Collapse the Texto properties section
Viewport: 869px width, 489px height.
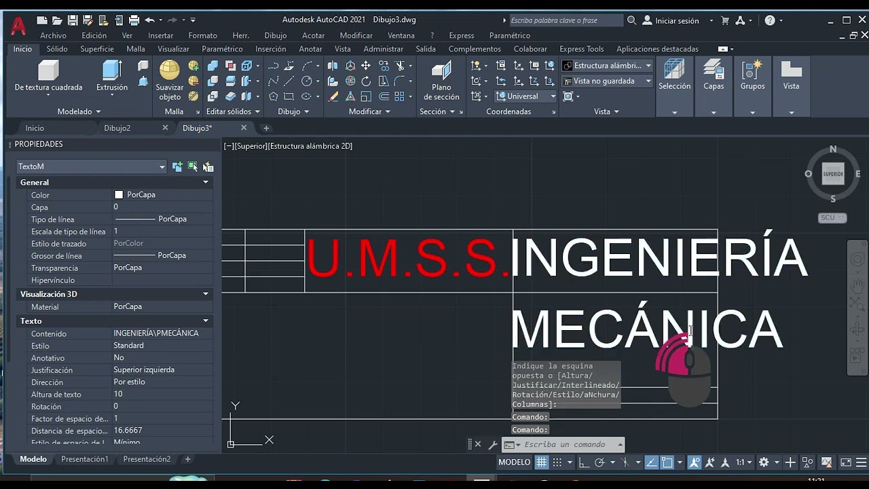click(206, 321)
